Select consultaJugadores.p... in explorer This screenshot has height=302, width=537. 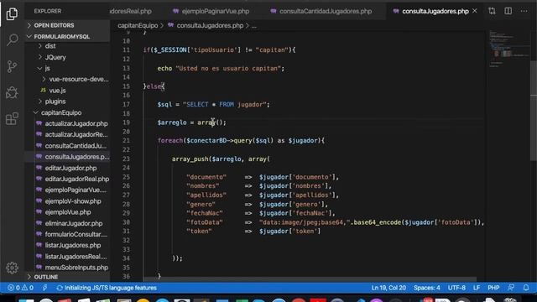click(77, 157)
